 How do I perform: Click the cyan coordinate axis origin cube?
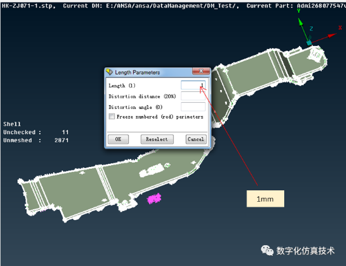(309, 42)
